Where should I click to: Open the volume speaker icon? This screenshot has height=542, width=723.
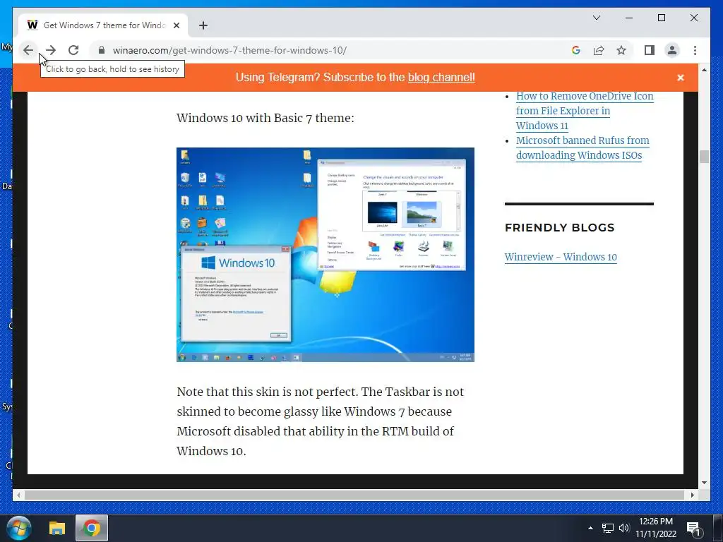coord(624,528)
